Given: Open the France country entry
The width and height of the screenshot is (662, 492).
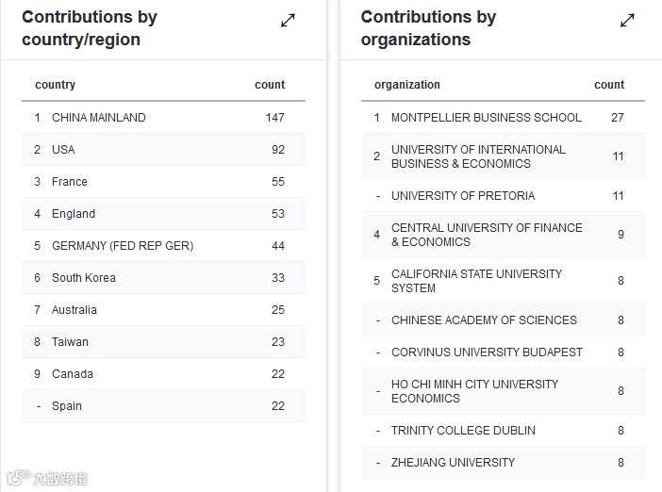Looking at the screenshot, I should pyautogui.click(x=69, y=182).
